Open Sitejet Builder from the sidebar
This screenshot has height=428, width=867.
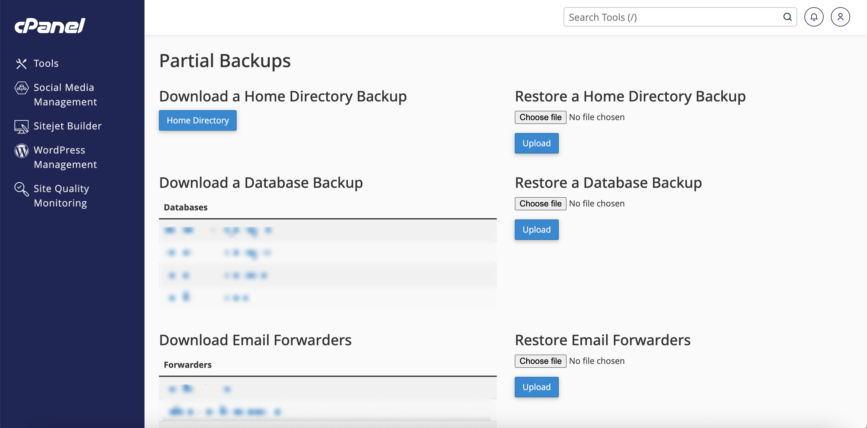[67, 126]
